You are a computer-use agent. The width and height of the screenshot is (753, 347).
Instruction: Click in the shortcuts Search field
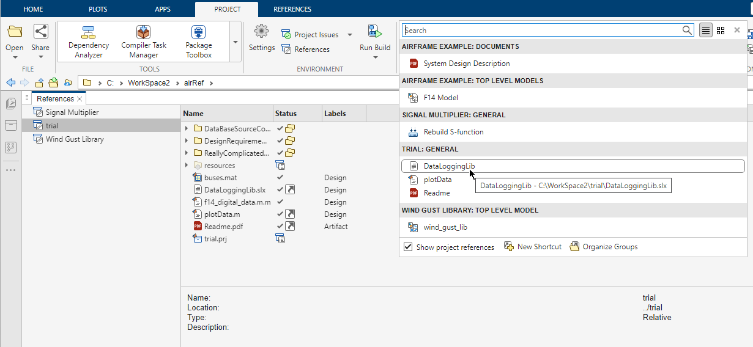tap(541, 30)
